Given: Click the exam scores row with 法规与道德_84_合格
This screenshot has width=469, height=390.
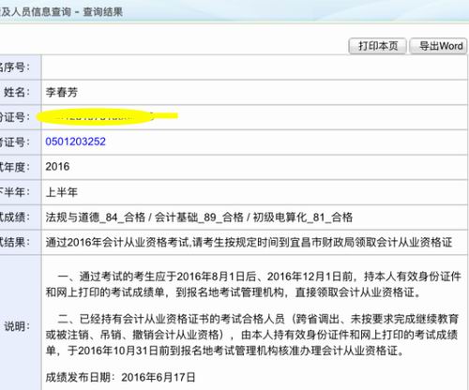Looking at the screenshot, I should [x=254, y=217].
